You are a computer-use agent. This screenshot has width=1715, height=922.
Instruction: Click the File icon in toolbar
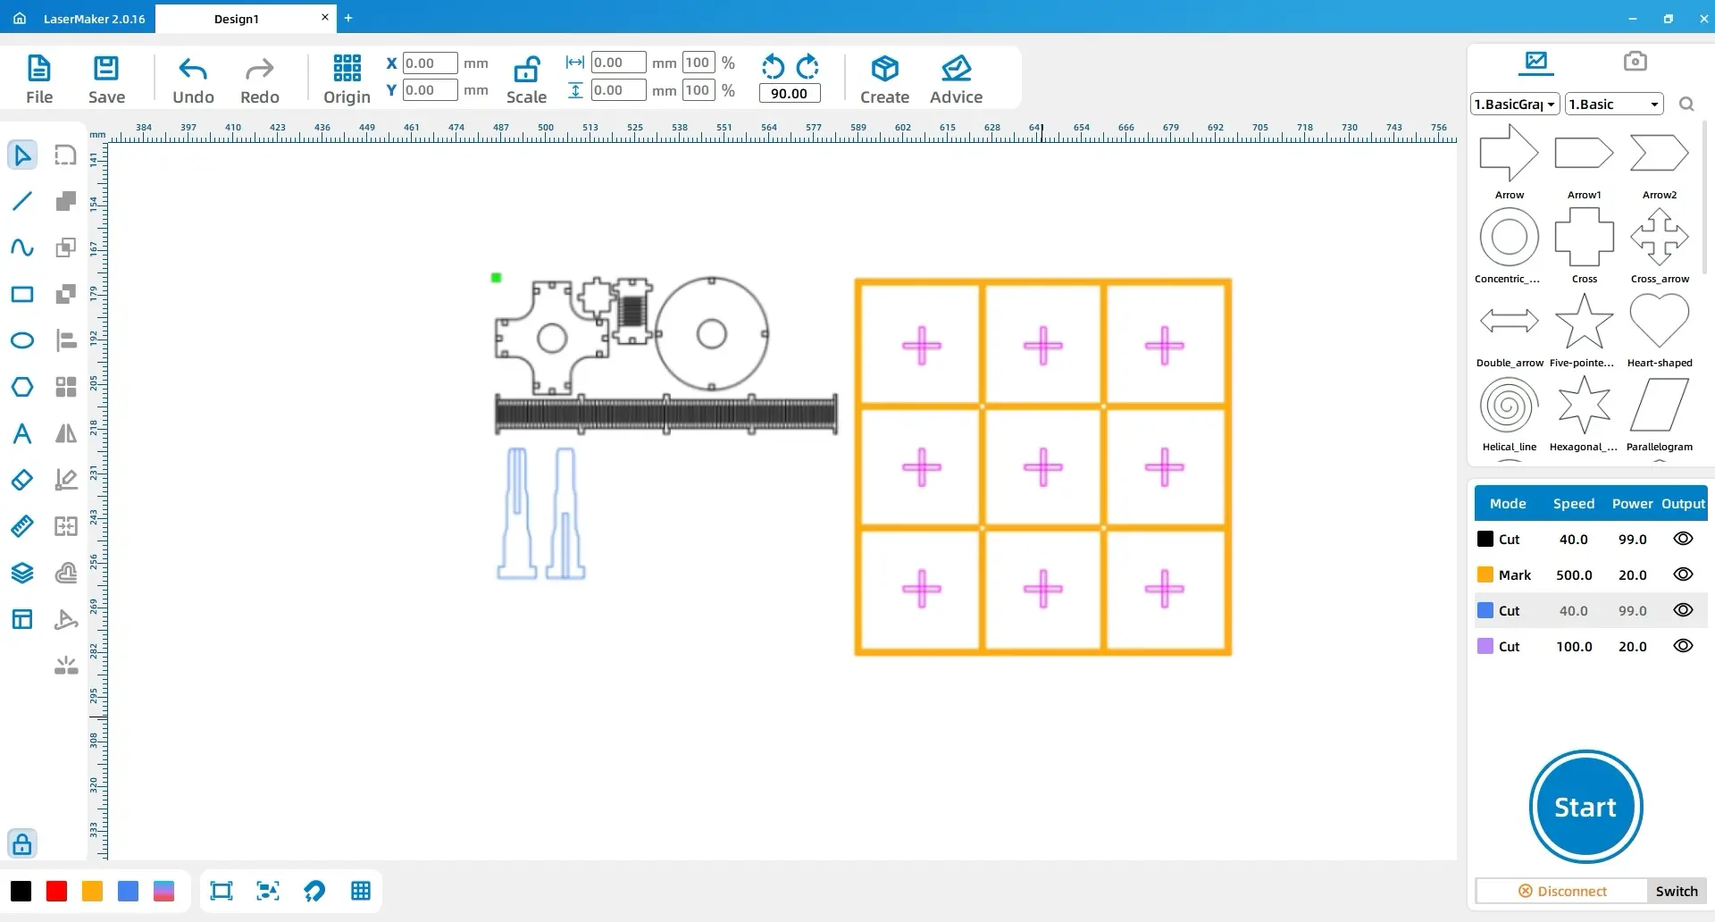click(x=39, y=79)
